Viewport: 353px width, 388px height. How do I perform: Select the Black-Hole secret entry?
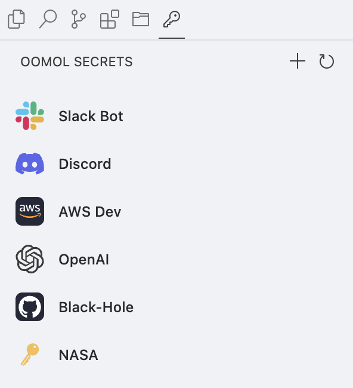176,307
